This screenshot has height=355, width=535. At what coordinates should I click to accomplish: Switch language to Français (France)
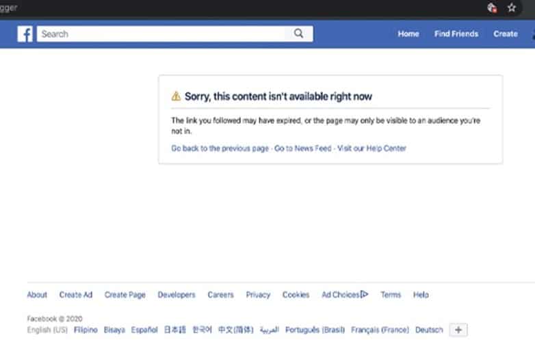click(x=380, y=330)
